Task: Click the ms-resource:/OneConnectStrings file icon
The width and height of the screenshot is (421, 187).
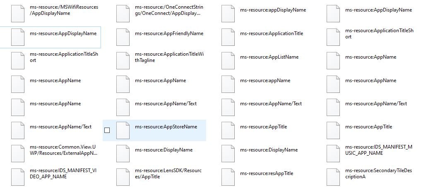Action: click(123, 14)
